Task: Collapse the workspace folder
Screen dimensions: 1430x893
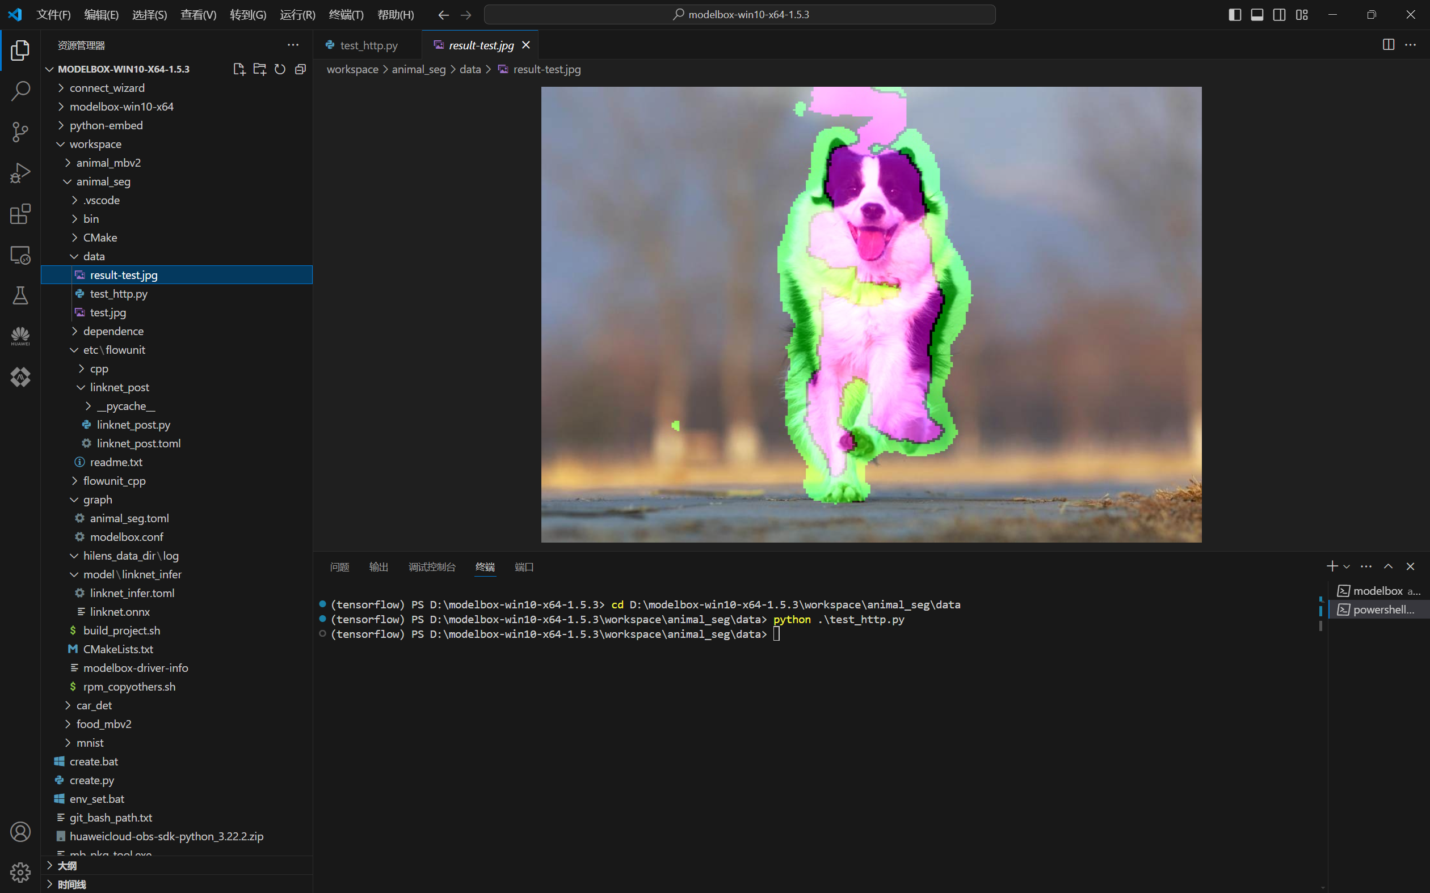Action: tap(95, 144)
